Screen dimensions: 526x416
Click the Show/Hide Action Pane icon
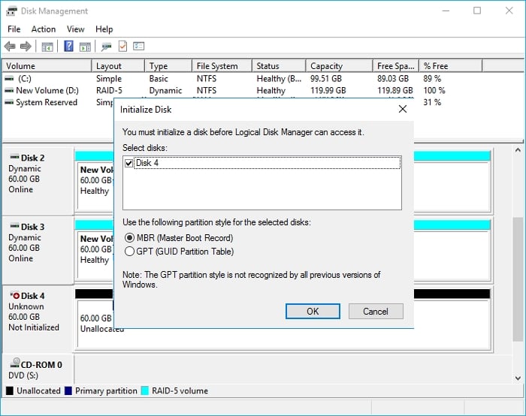(x=85, y=47)
